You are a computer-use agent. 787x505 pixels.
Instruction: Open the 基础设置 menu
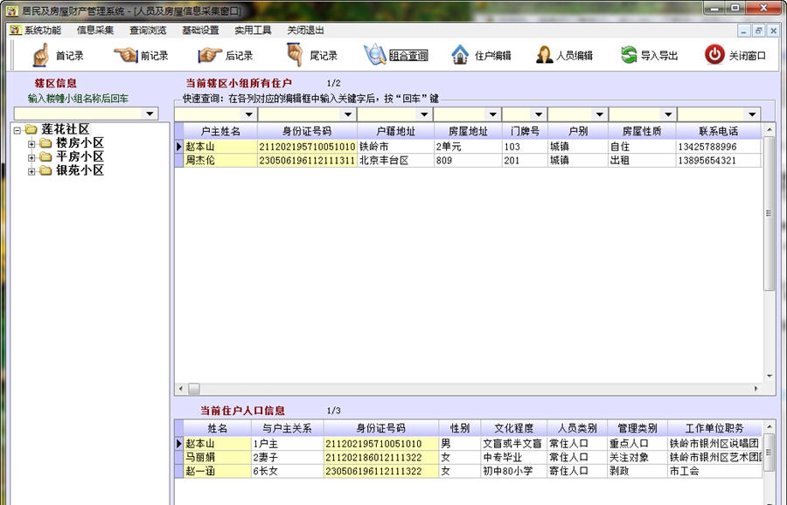200,30
